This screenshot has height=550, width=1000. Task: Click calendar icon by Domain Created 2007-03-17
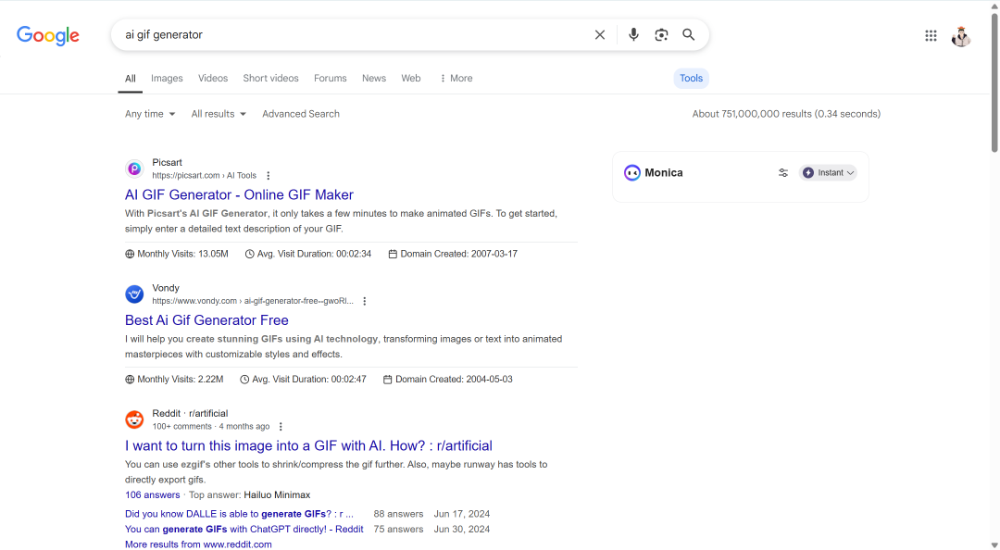coord(393,254)
